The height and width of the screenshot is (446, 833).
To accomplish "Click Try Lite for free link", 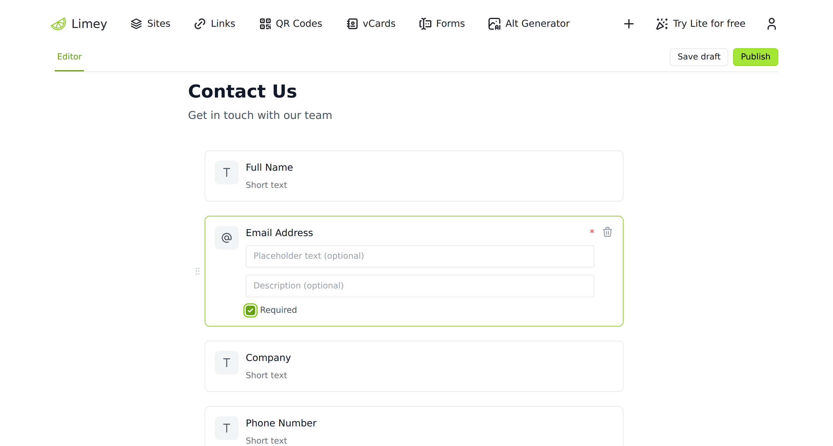I will (x=700, y=23).
